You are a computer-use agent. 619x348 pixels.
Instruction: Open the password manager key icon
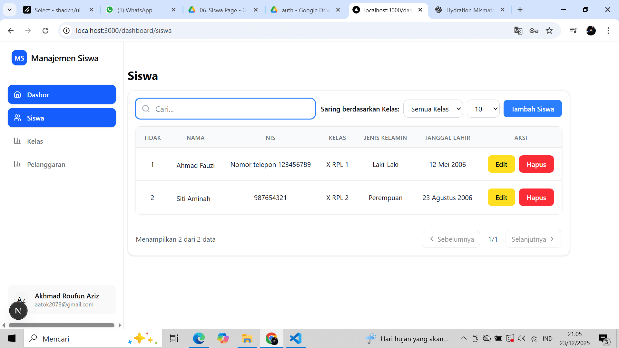pos(534,31)
